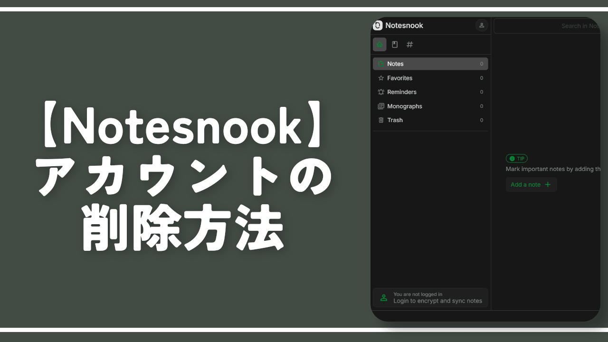This screenshot has height=342, width=608.
Task: Open Notes in the sidebar
Action: [430, 64]
